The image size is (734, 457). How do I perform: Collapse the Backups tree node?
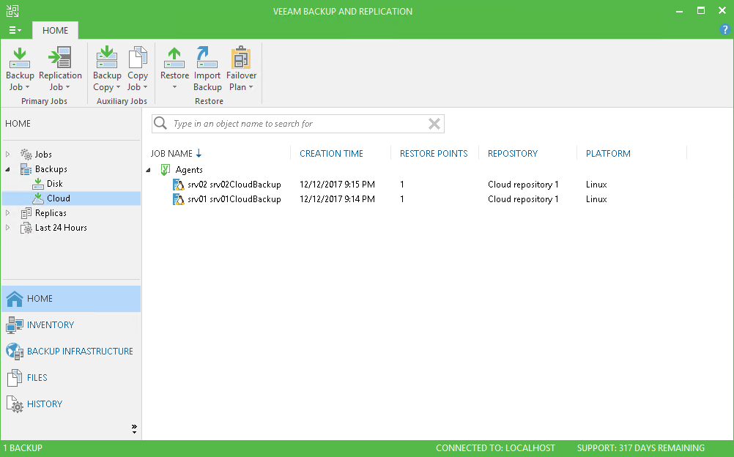7,169
